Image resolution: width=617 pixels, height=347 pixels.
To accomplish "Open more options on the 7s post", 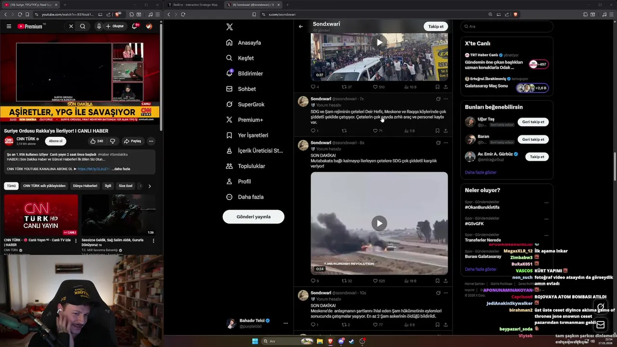I will coord(445,99).
